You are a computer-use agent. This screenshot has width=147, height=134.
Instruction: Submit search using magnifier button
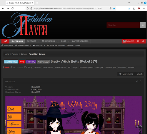click(143, 25)
